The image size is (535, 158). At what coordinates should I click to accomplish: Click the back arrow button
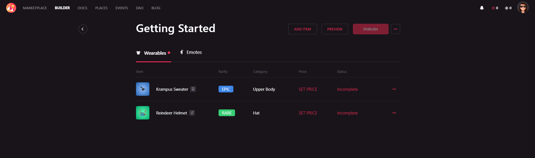click(x=83, y=29)
